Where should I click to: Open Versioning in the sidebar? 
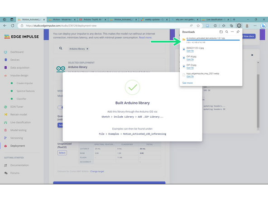(x=16, y=138)
